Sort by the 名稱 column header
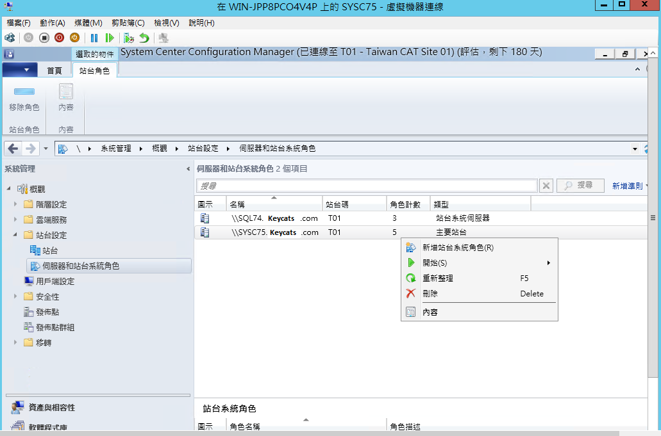Viewport: 661px width, 436px height. pos(274,204)
